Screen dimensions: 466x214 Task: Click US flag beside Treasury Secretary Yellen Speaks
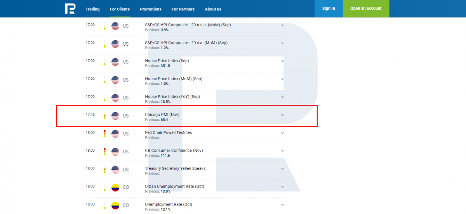pos(115,169)
